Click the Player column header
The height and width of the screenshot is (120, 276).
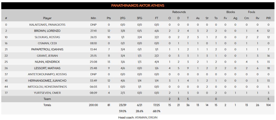[x=47, y=18]
